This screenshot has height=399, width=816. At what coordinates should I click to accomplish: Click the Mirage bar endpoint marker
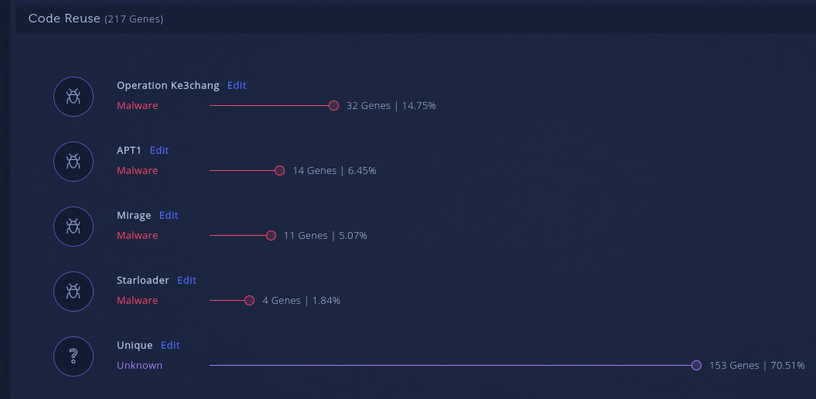pyautogui.click(x=271, y=236)
